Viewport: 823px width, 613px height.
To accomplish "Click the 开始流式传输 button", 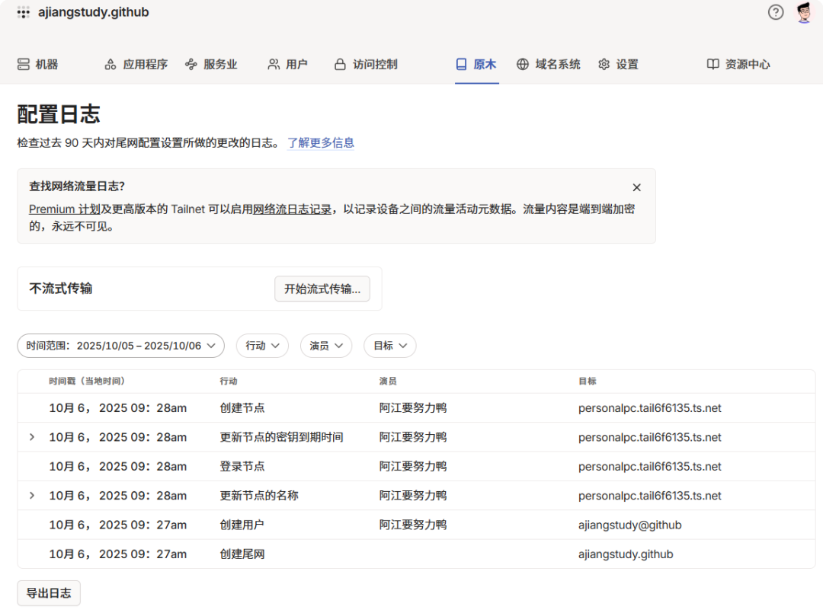I will 322,289.
